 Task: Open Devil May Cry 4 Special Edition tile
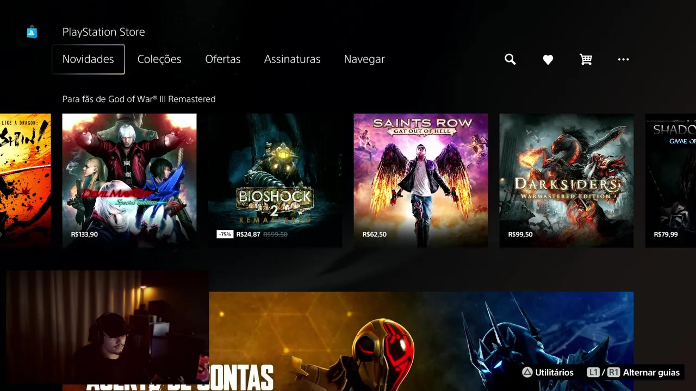129,180
